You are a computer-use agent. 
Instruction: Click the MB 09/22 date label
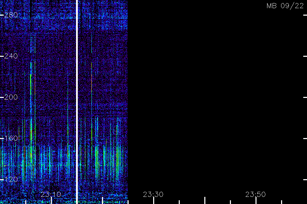click(285, 6)
